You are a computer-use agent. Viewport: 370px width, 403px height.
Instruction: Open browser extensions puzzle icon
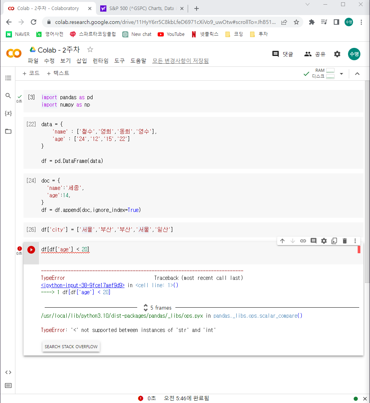(311, 22)
